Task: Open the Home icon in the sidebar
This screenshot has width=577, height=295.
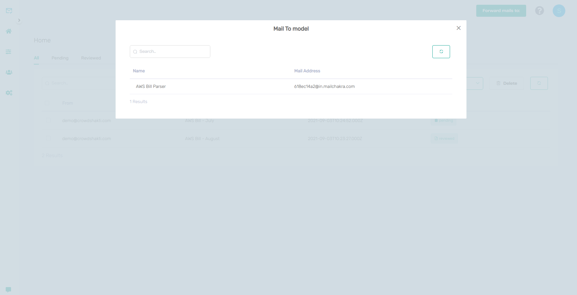Action: [x=9, y=31]
